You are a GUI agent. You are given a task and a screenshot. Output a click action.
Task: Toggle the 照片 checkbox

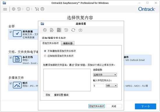point(10,83)
